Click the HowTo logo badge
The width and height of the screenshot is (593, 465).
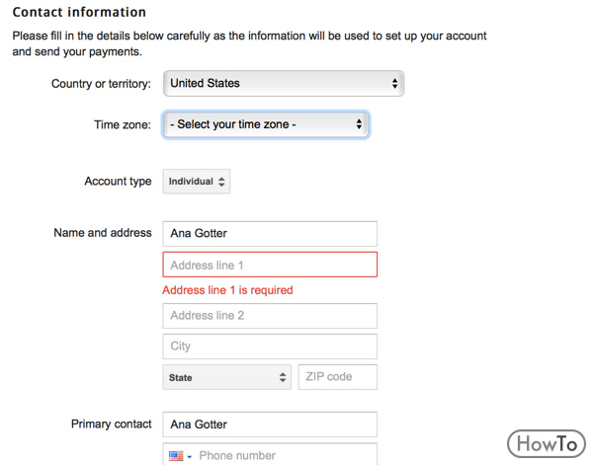(x=547, y=443)
